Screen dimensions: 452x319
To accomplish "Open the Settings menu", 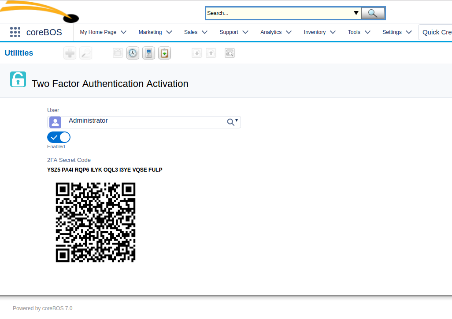I will (x=396, y=32).
